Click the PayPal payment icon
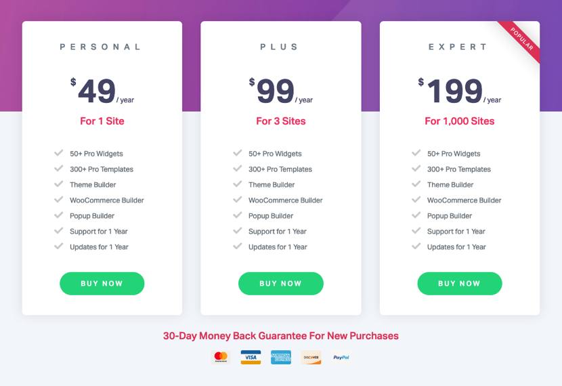Screen dimensions: 562x386 [341, 357]
